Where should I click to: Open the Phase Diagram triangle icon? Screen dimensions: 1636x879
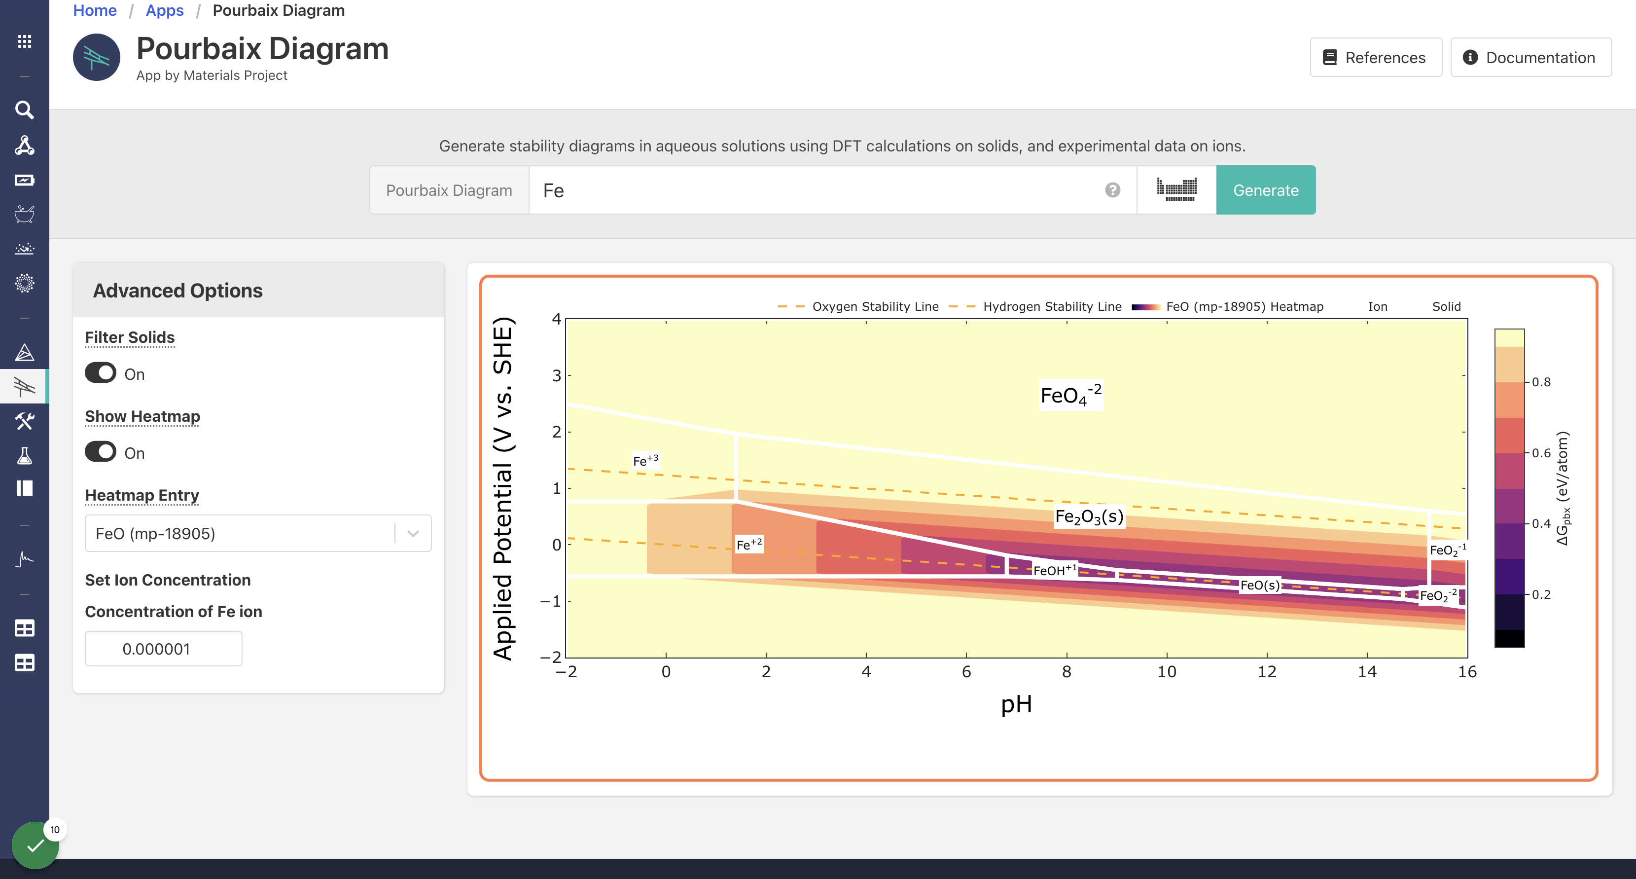[24, 352]
